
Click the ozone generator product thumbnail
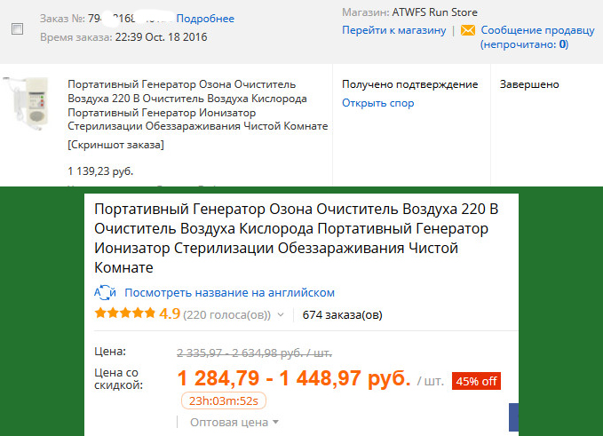[x=28, y=103]
